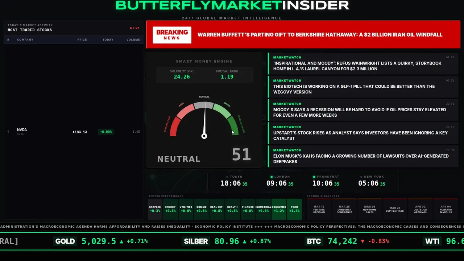
Task: Select the Tech sector tile
Action: coord(294,209)
